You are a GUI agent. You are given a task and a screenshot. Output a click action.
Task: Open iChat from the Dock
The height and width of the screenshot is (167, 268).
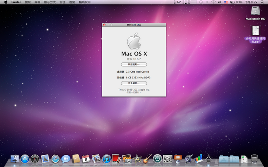66,159
